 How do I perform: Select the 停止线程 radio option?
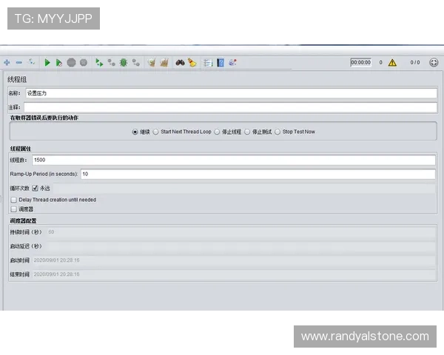tap(218, 132)
